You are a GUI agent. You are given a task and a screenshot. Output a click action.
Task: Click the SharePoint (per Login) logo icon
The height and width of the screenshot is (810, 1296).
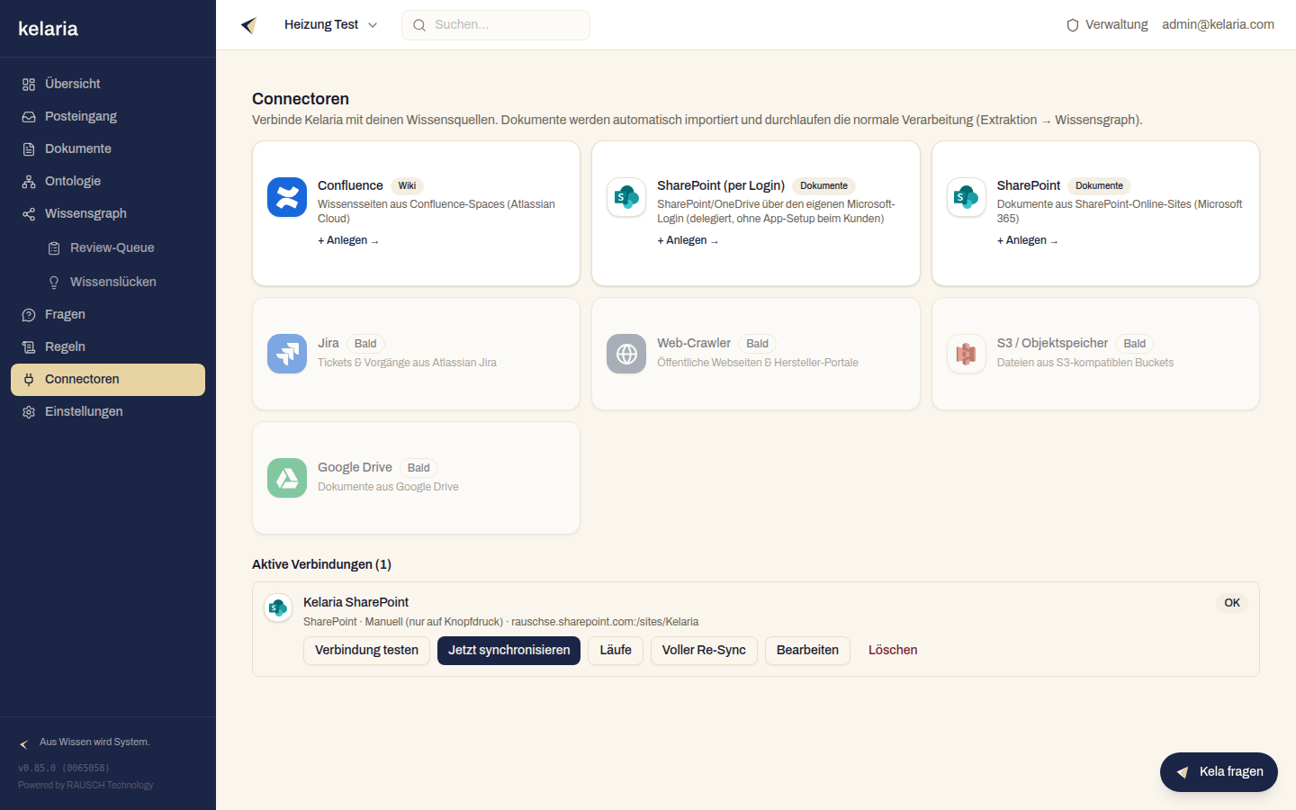click(x=626, y=197)
